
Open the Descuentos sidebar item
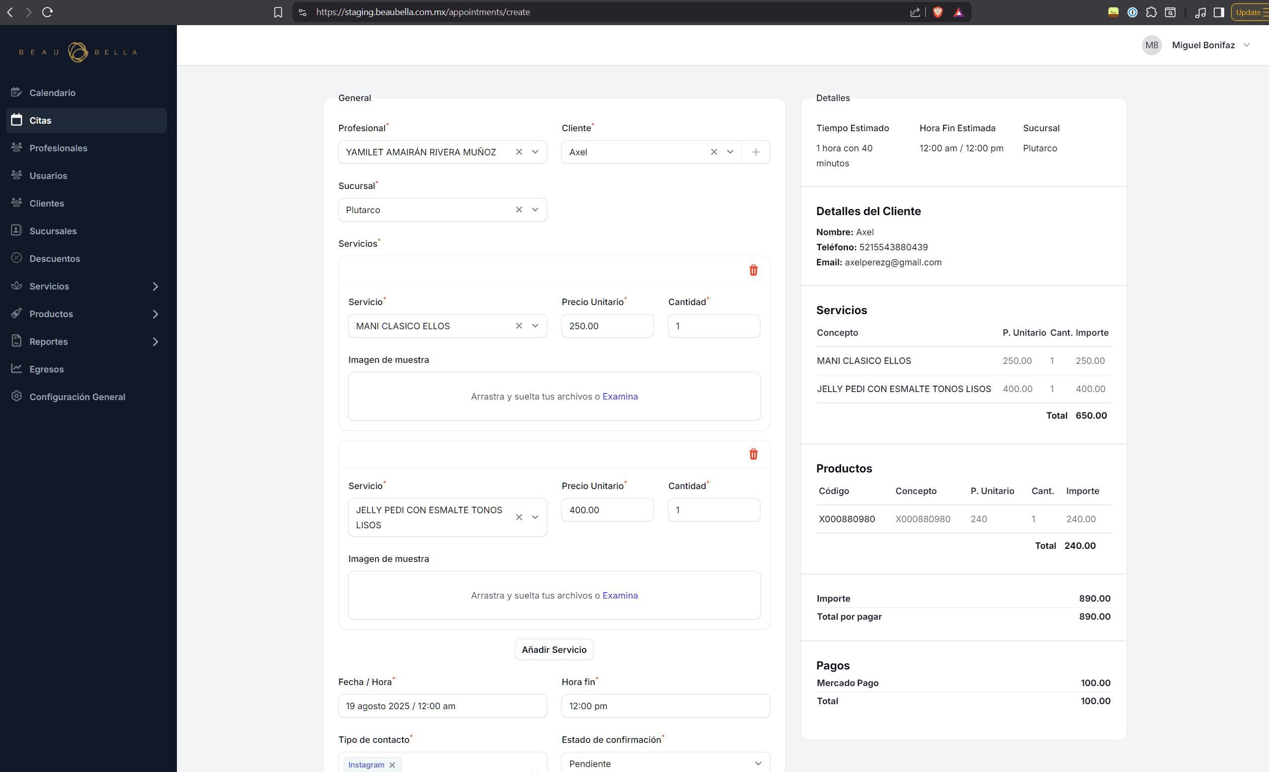tap(55, 258)
